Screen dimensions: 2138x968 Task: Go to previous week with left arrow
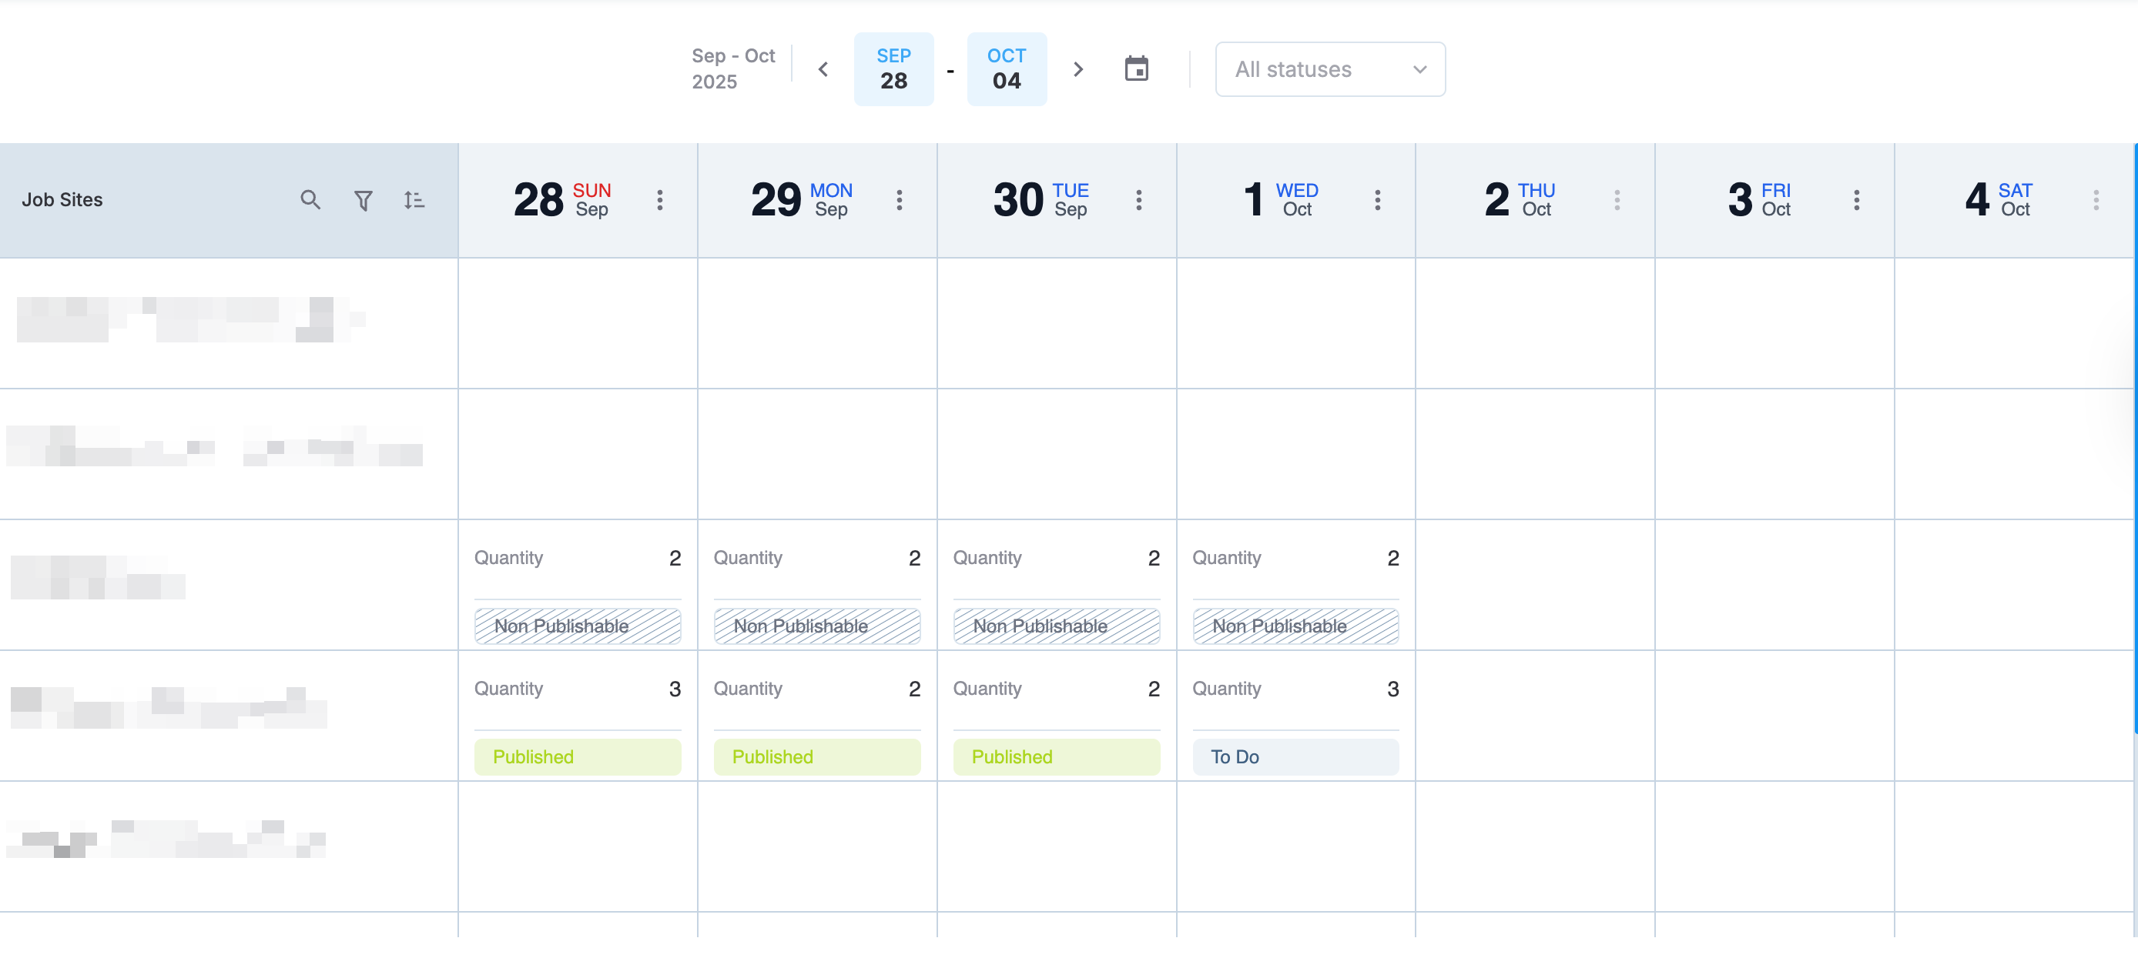[823, 68]
